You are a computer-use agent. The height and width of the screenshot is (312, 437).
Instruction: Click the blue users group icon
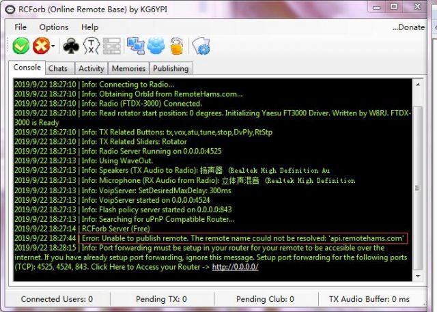point(156,46)
